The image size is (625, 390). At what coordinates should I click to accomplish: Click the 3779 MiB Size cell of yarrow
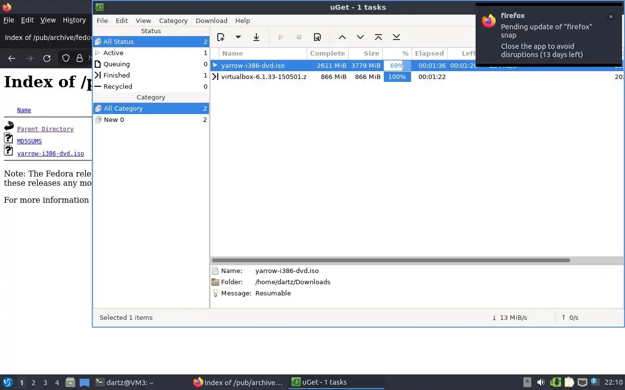pyautogui.click(x=366, y=65)
